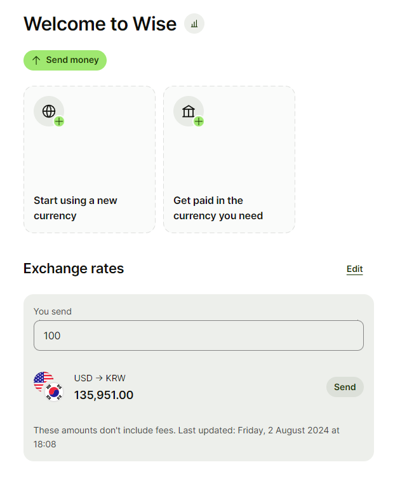The height and width of the screenshot is (481, 407).
Task: Click the green plus badge on the bank icon
Action: pyautogui.click(x=199, y=121)
